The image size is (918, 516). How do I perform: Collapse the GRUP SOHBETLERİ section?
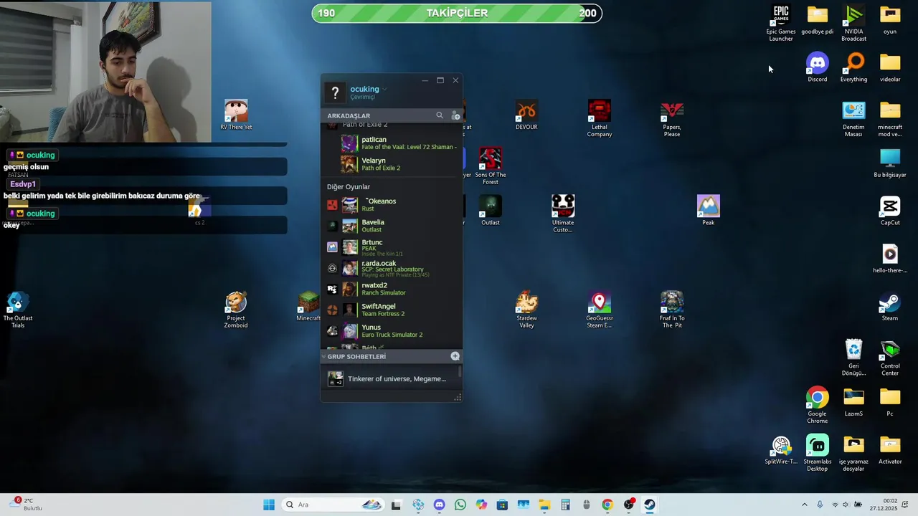[323, 356]
